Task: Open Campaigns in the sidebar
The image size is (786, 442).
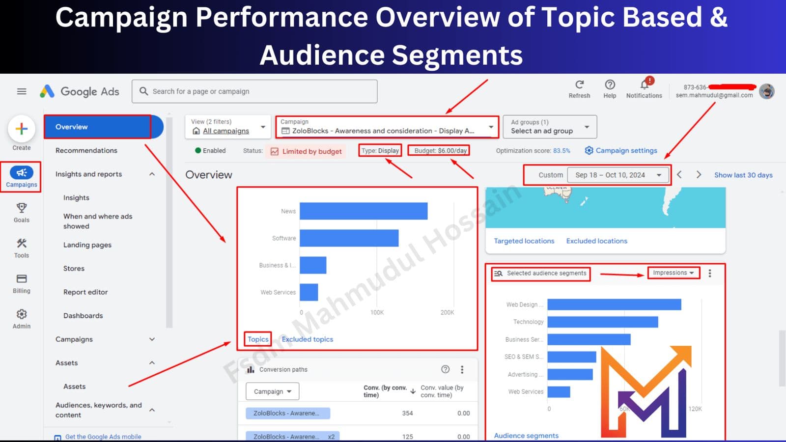Action: click(x=21, y=177)
